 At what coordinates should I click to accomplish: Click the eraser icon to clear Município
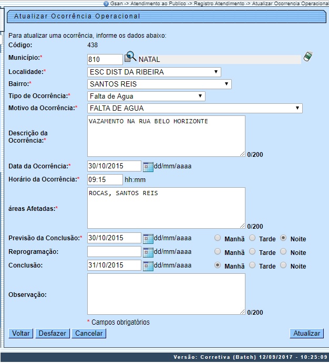[x=308, y=57]
